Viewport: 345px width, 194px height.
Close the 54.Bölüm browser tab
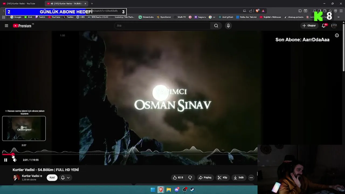[x=85, y=4]
